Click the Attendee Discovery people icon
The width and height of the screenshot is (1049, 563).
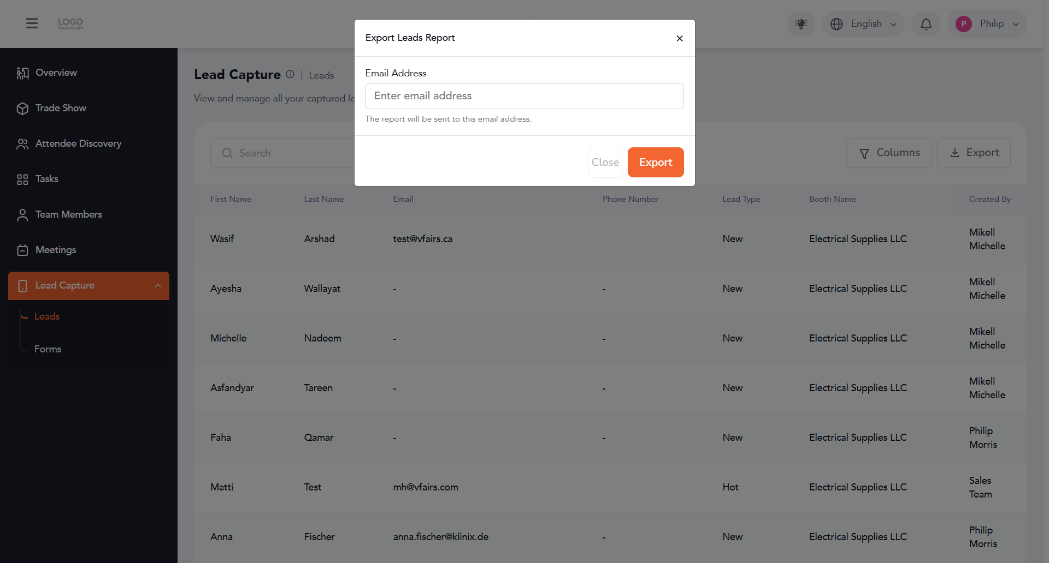tap(22, 144)
